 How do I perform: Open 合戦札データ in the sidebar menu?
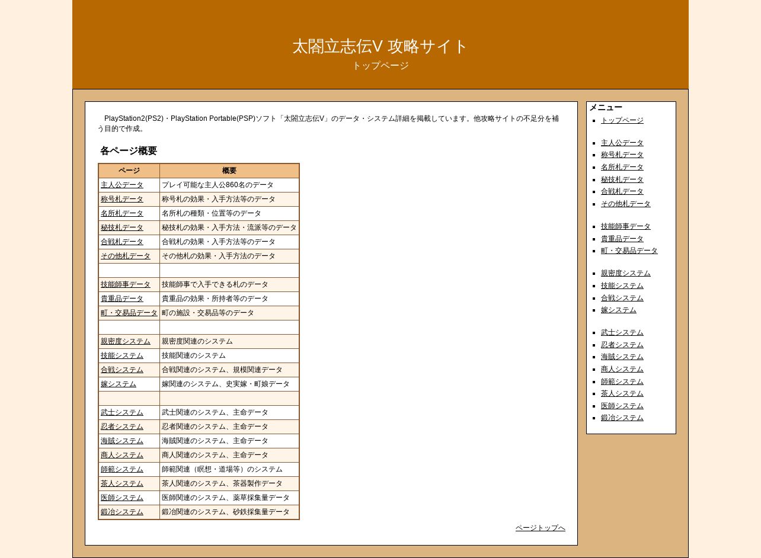(622, 191)
